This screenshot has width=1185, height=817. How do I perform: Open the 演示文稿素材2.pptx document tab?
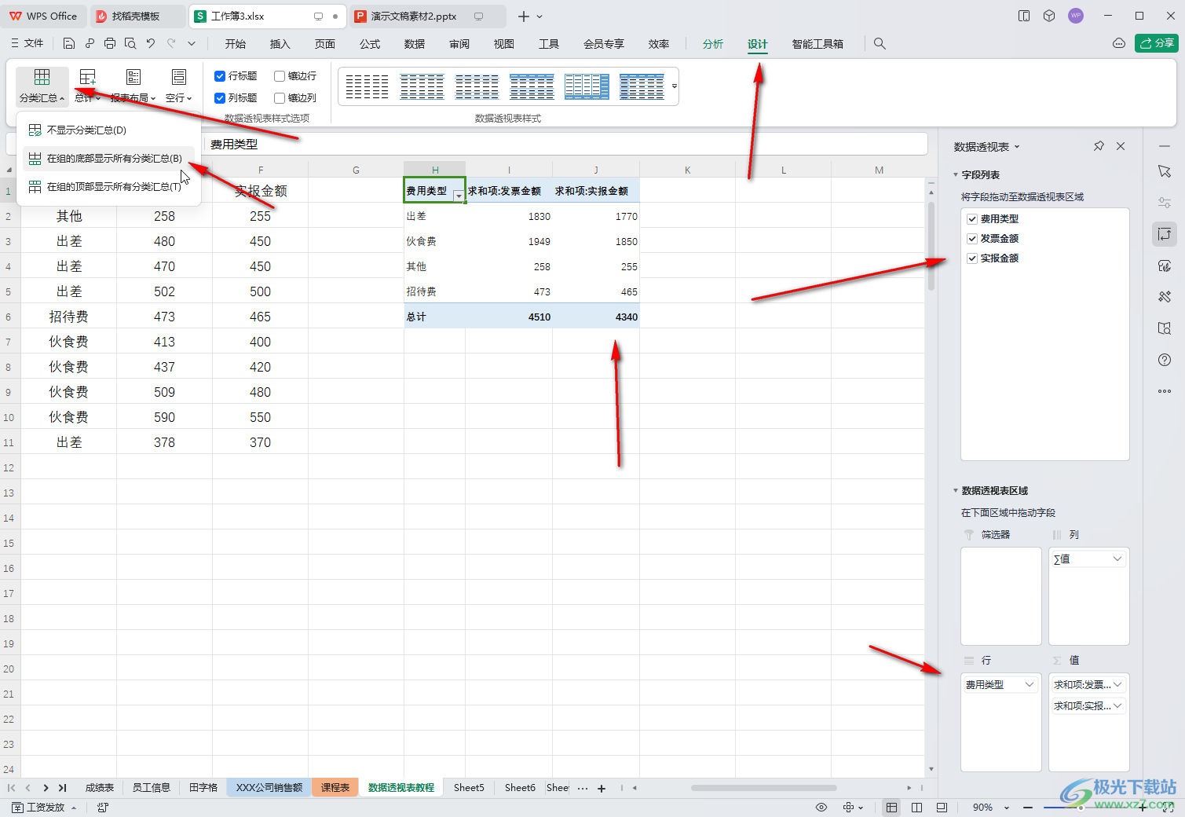414,16
